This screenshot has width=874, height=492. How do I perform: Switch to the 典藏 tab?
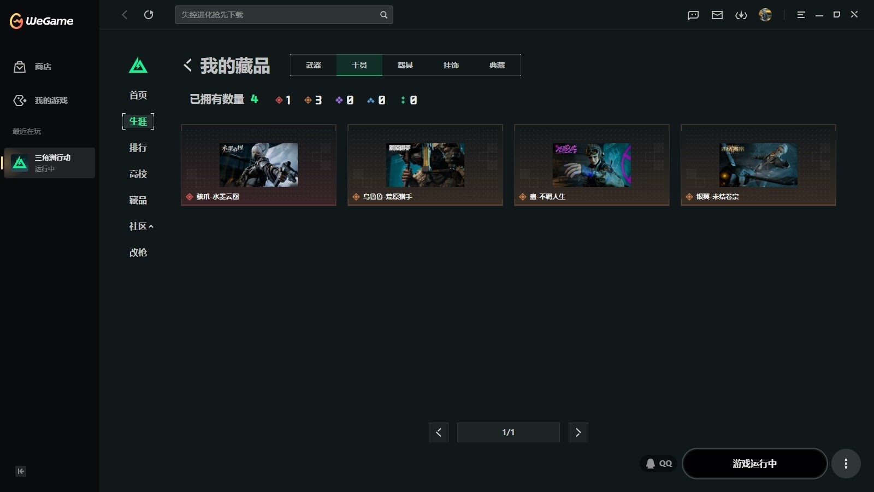pyautogui.click(x=497, y=65)
